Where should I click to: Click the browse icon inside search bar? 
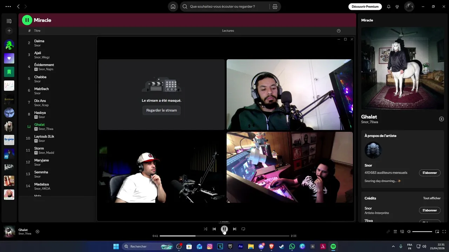pos(275,6)
